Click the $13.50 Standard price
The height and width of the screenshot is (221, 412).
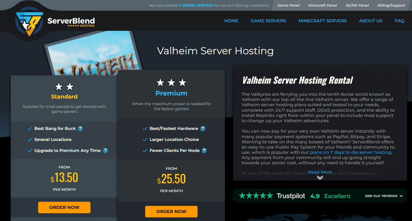tap(64, 178)
